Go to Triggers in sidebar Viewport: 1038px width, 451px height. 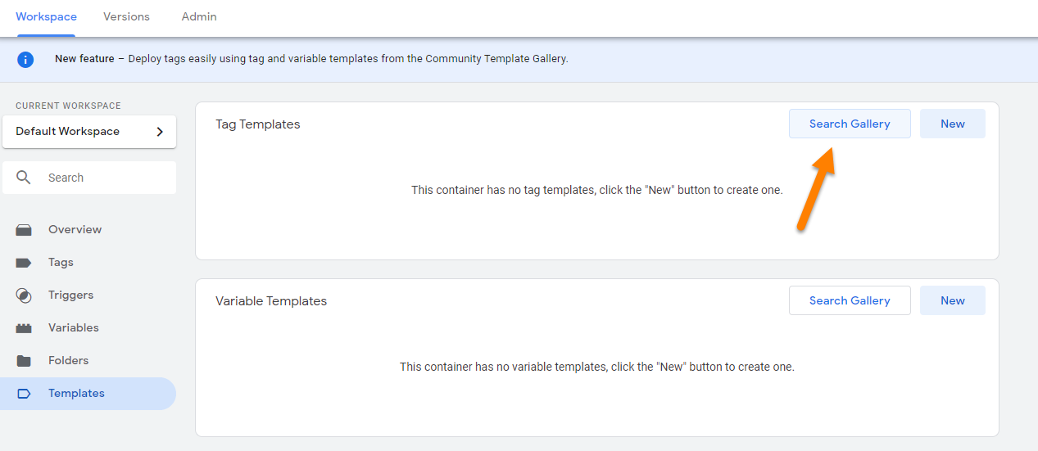click(71, 295)
